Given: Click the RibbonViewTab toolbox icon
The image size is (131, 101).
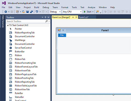Looking at the screenshot, I should [x=11, y=89].
